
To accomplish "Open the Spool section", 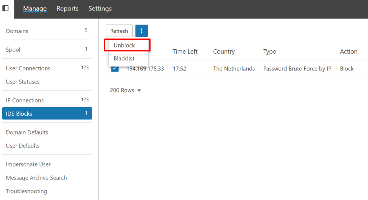I will coord(13,50).
